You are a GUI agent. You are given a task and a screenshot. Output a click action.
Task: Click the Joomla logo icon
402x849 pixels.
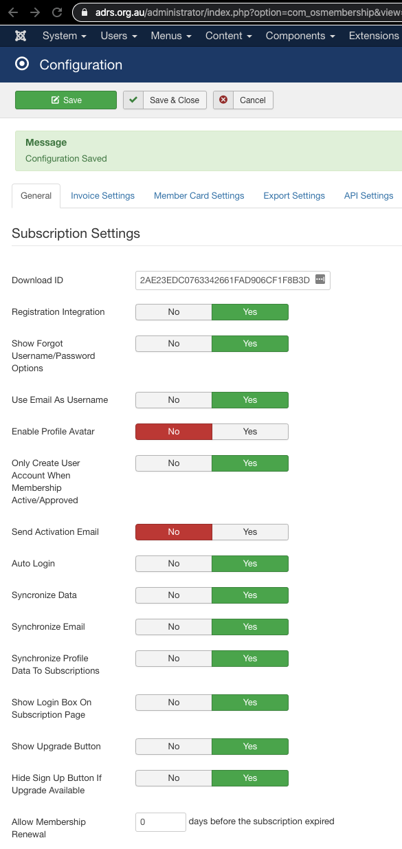[x=21, y=36]
